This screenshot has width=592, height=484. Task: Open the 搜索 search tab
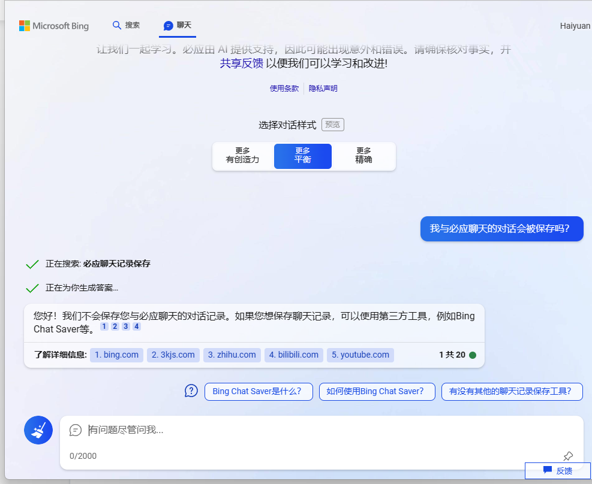[x=127, y=25]
